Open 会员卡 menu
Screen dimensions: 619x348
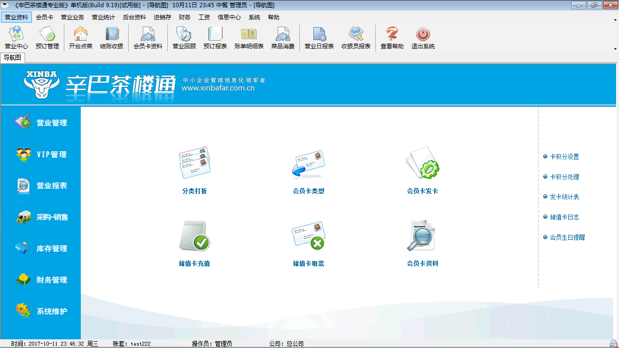pyautogui.click(x=44, y=17)
